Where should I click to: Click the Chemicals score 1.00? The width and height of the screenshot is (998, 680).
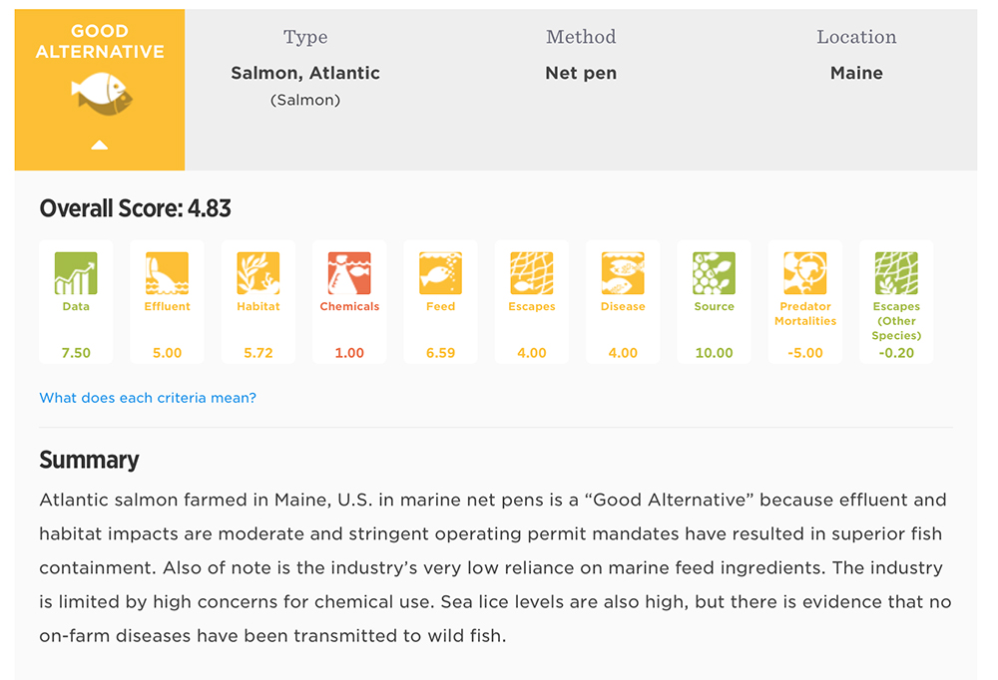click(349, 353)
